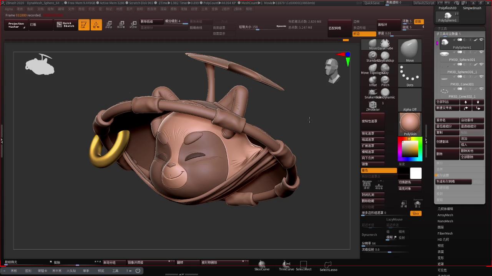Toggle visibility eye of PolySphere1 subtool
Image resolution: width=492 pixels, height=276 pixels.
point(481,40)
